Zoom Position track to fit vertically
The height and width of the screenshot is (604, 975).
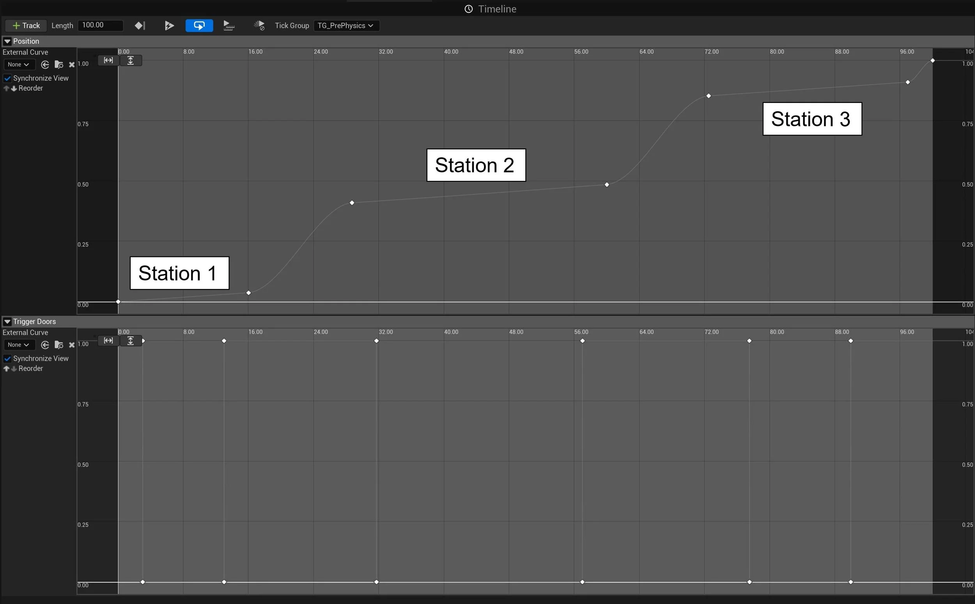click(131, 60)
